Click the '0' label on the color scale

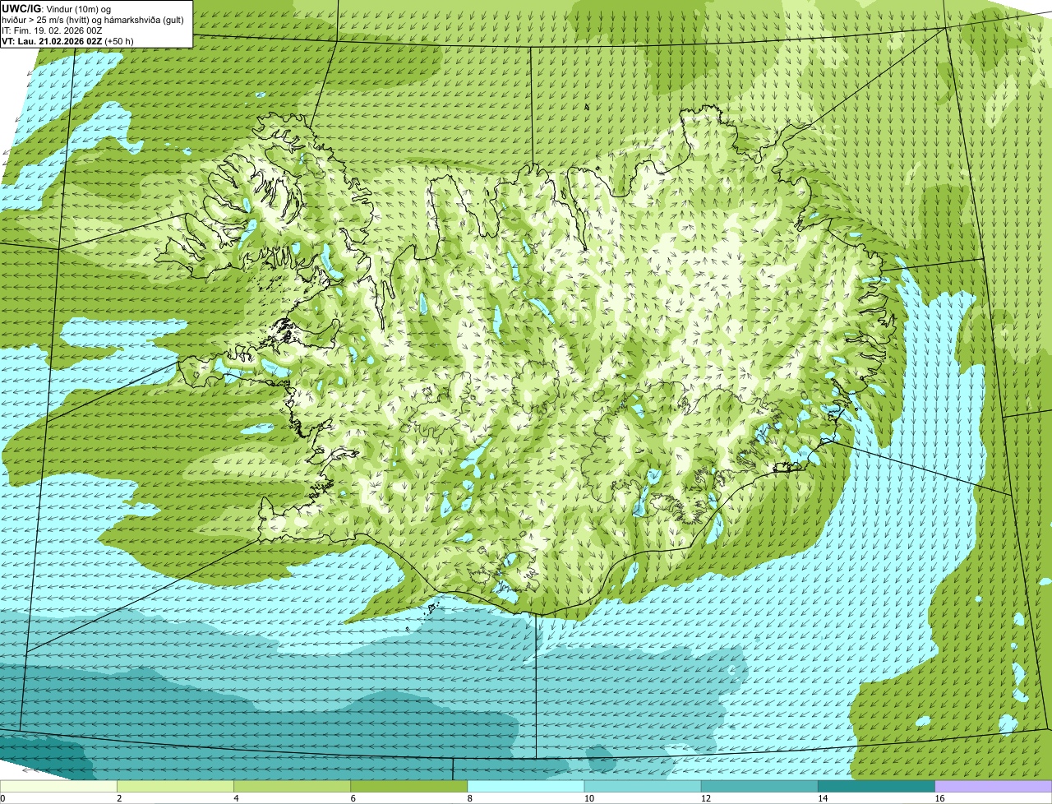[2, 798]
